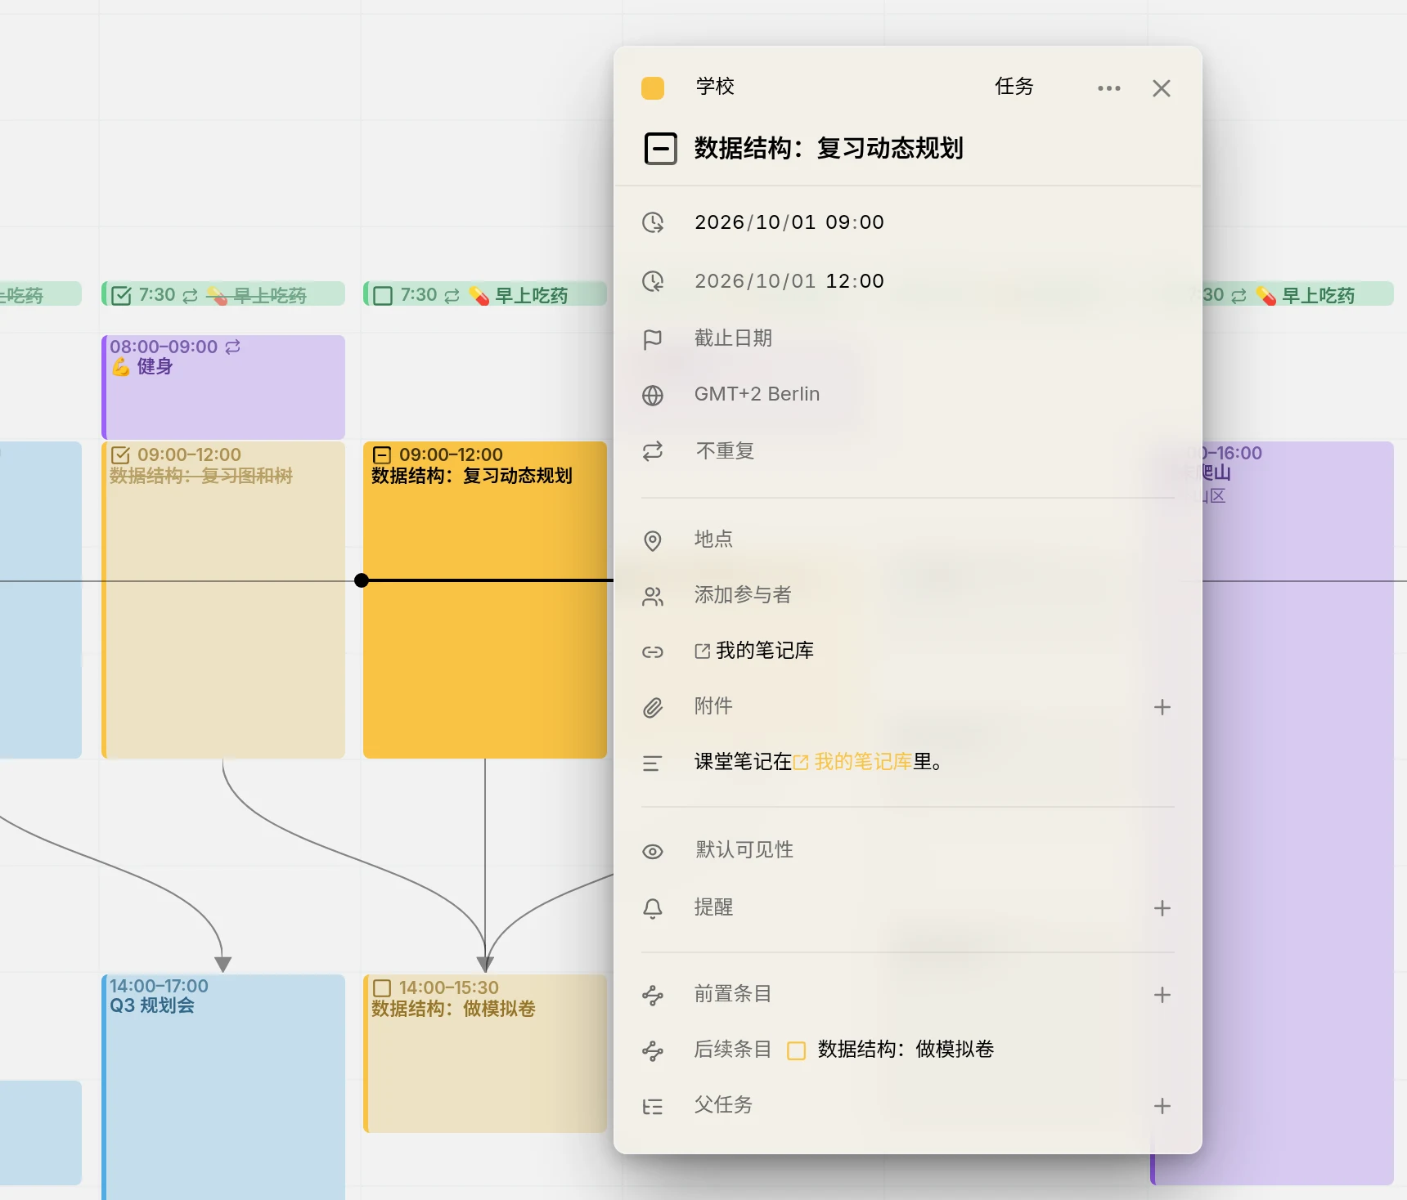Viewport: 1407px width, 1200px height.
Task: Edit the task title 数据结构：复习动态规划
Action: click(829, 148)
